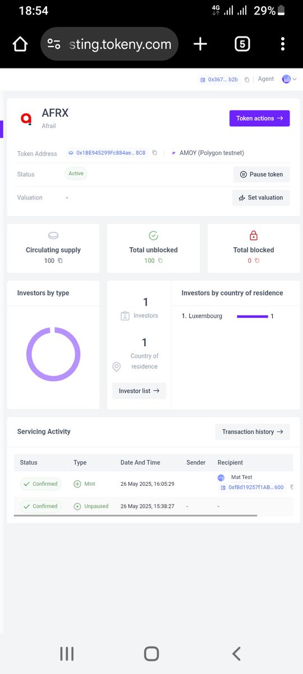Screen dimensions: 303x674
Task: Click the Mat Test recipient name
Action: (242, 477)
